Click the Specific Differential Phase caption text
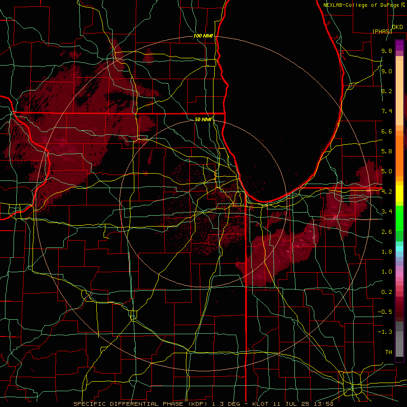Screen dimensions: 407x407 tap(203, 404)
